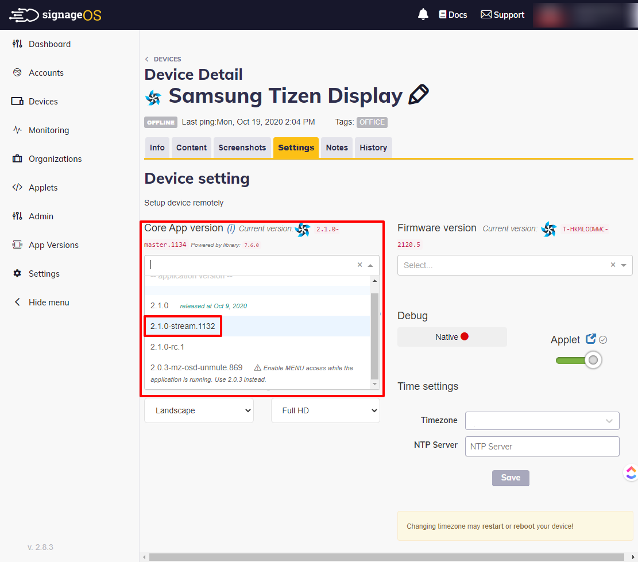
Task: Click the edit pencil next to device name
Action: click(419, 95)
